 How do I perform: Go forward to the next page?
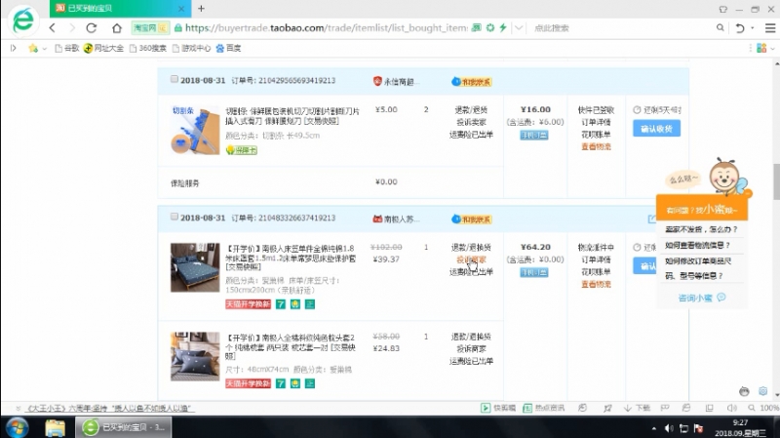[x=72, y=28]
